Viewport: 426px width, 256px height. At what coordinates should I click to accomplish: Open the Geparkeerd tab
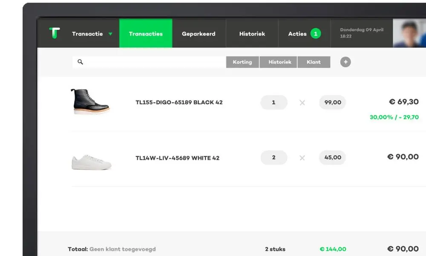coord(199,34)
